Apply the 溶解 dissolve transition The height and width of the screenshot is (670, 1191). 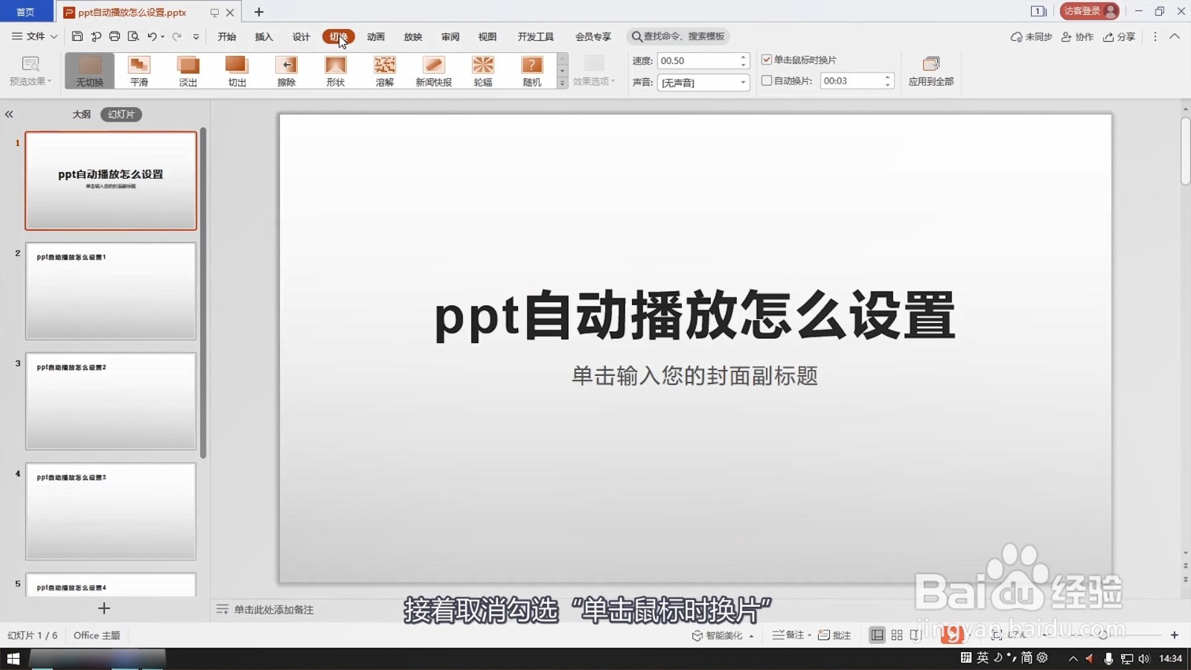click(x=384, y=70)
